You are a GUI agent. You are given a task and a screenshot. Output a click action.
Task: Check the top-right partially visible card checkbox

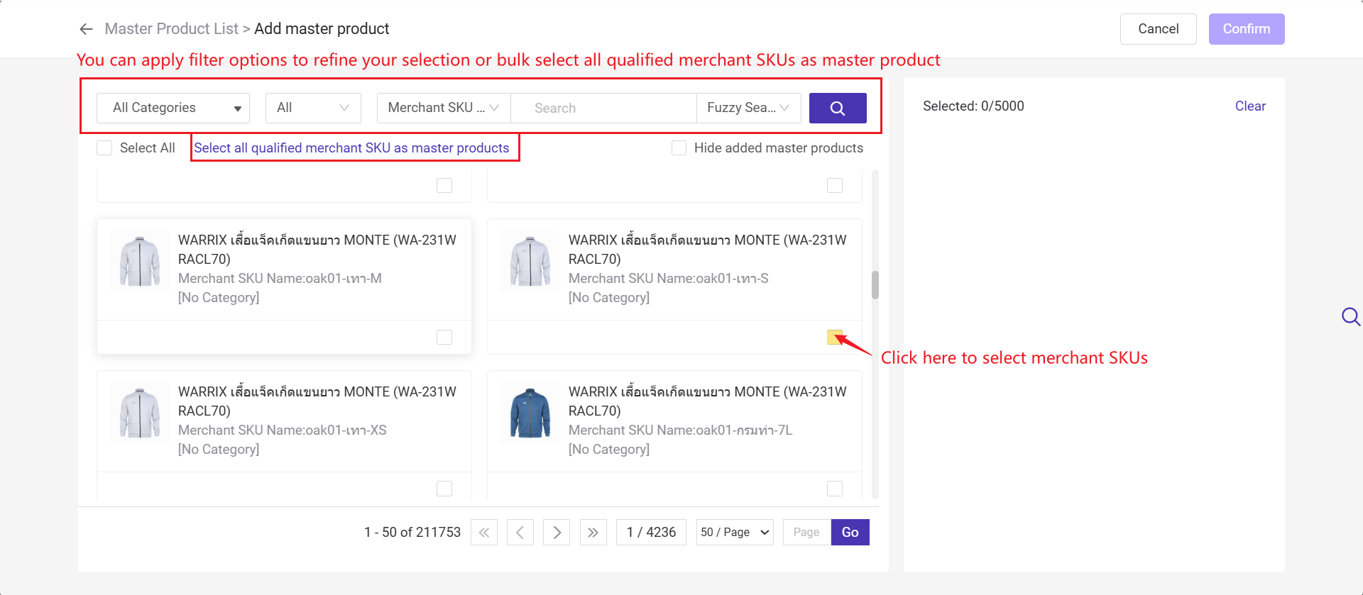point(835,185)
